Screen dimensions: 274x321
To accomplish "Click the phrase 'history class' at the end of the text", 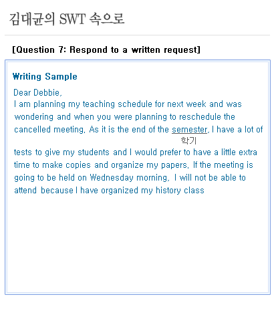I will click(180, 191).
